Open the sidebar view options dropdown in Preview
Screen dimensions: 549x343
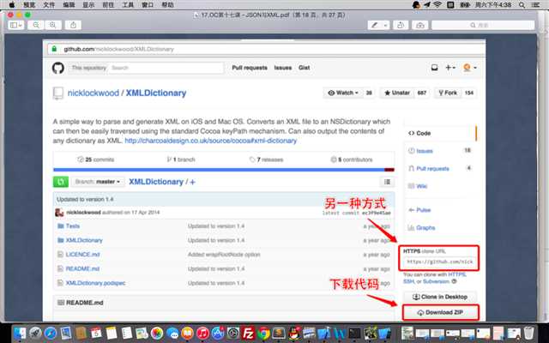point(15,25)
